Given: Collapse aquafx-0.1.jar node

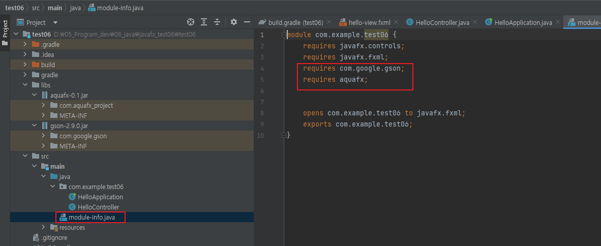Looking at the screenshot, I should (x=34, y=95).
